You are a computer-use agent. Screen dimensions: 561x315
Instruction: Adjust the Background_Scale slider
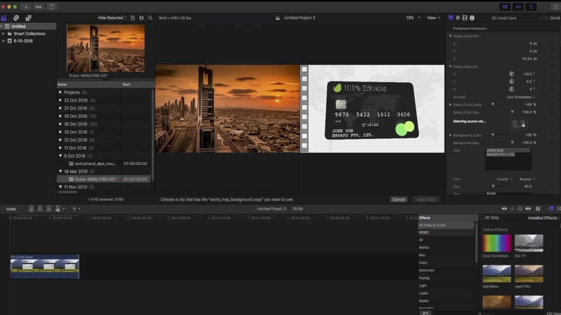coord(493,135)
